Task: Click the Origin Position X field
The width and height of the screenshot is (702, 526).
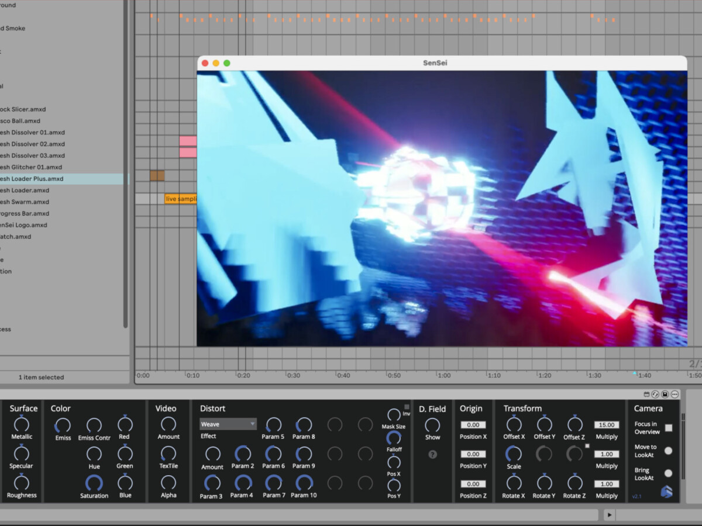Action: (473, 425)
